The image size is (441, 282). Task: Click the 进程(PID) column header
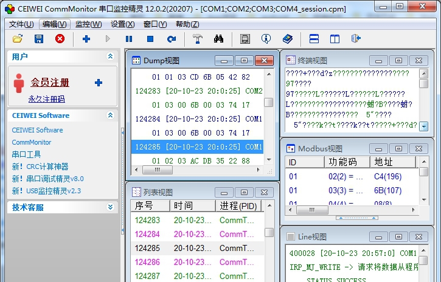tap(238, 205)
